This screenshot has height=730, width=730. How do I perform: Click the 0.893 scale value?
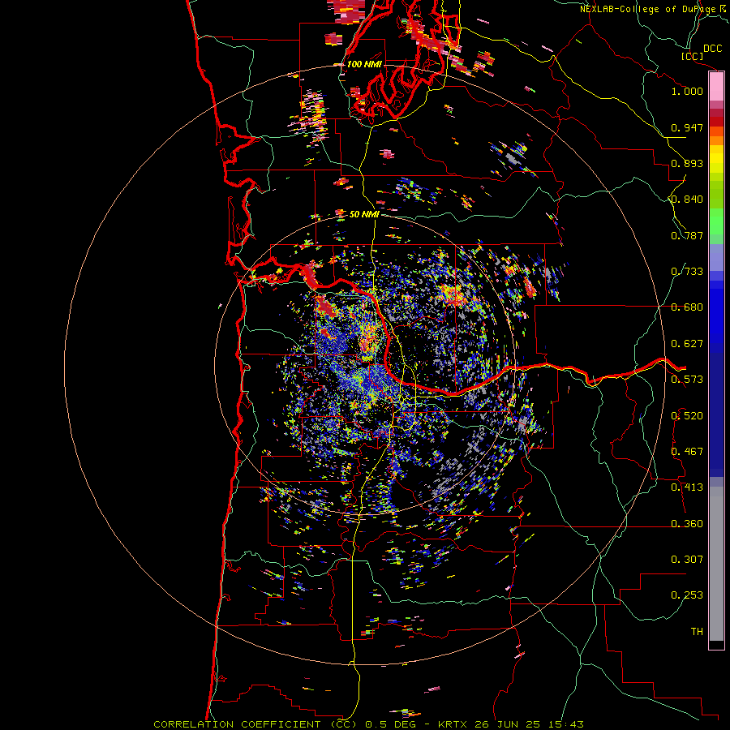pos(687,163)
